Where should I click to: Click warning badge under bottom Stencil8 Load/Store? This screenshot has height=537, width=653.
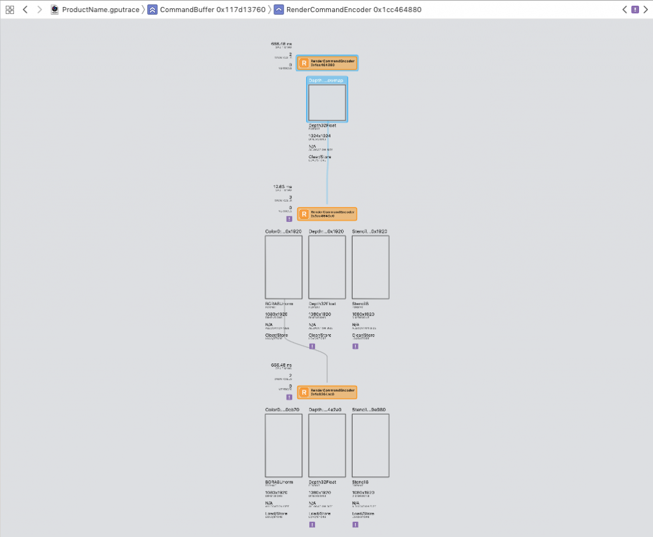pyautogui.click(x=355, y=524)
